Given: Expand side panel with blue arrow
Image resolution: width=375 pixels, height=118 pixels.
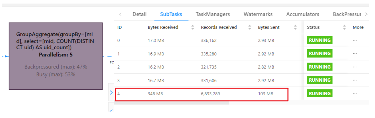Looking at the screenshot, I should 111,93.
